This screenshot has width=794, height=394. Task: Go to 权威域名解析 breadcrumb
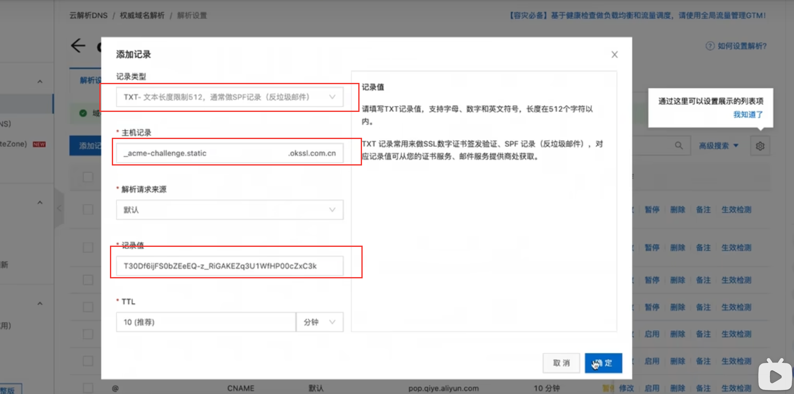click(142, 15)
